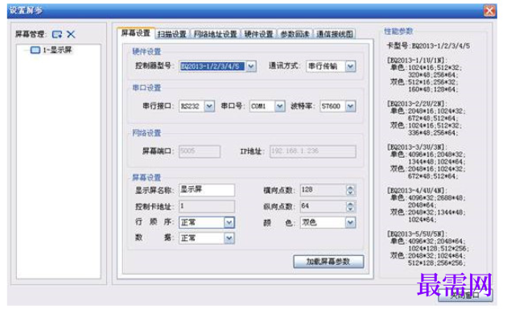Open the 硬件设置 tab
The image size is (507, 310).
point(258,34)
